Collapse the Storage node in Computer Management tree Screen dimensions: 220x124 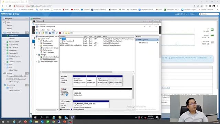click(x=37, y=55)
